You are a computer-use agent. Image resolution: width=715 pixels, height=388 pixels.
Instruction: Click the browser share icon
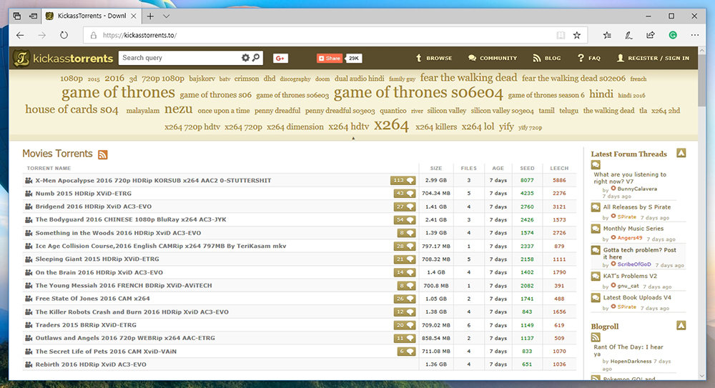[651, 35]
